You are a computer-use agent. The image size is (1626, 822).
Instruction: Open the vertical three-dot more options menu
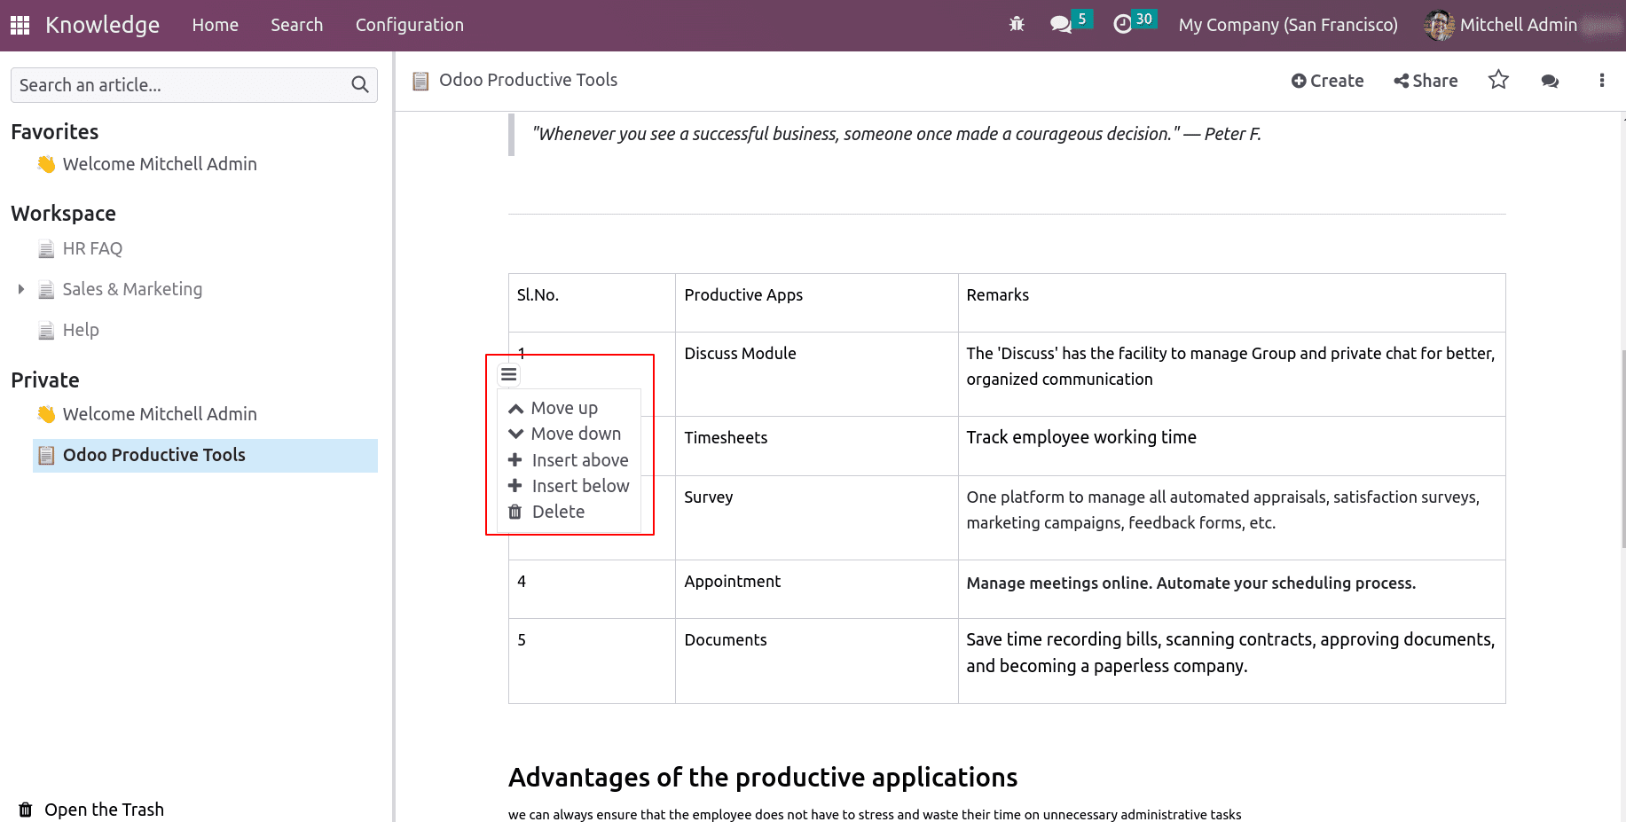pyautogui.click(x=1601, y=81)
